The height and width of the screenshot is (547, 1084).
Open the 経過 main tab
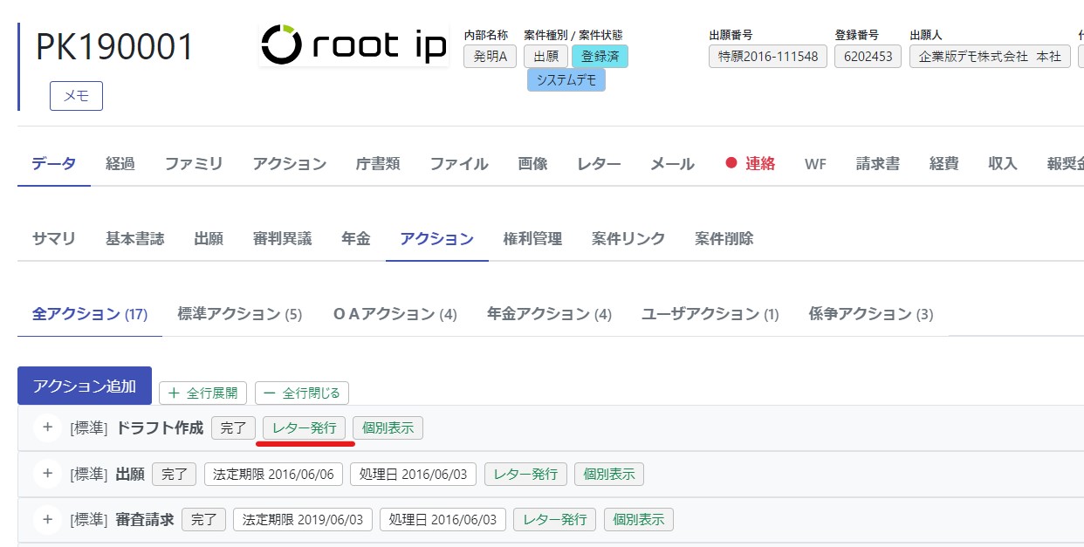(x=120, y=164)
